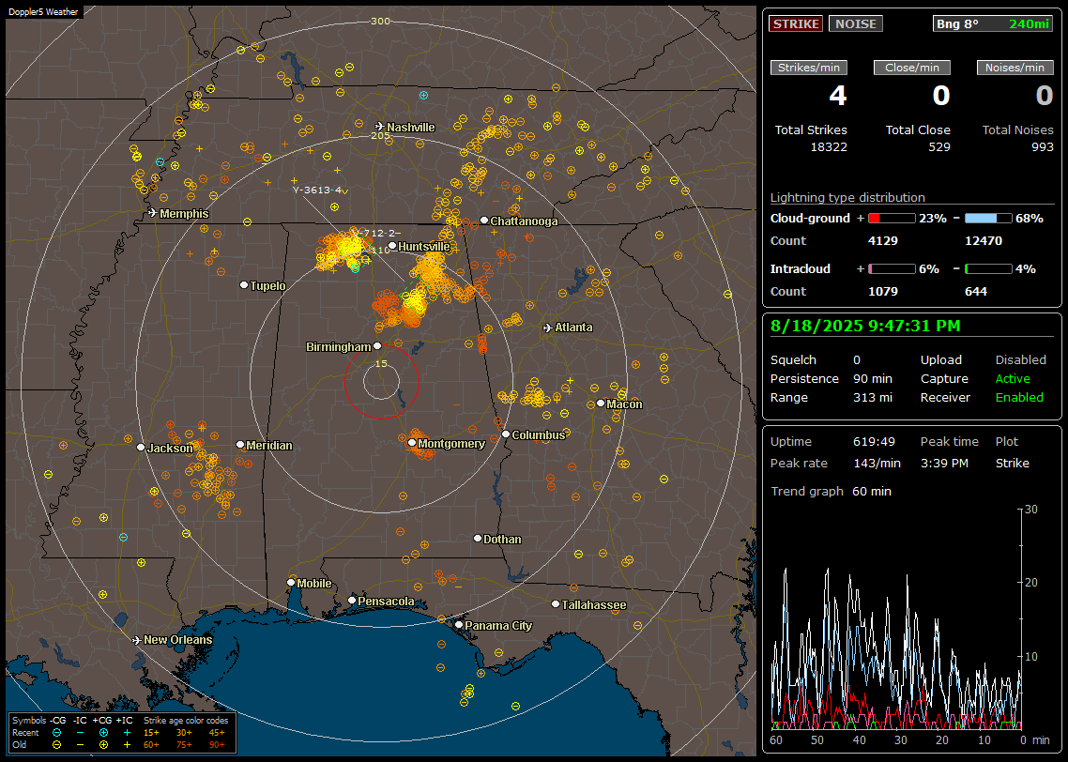This screenshot has height=762, width=1068.
Task: Click the Total Noises value 993
Action: tap(1042, 147)
